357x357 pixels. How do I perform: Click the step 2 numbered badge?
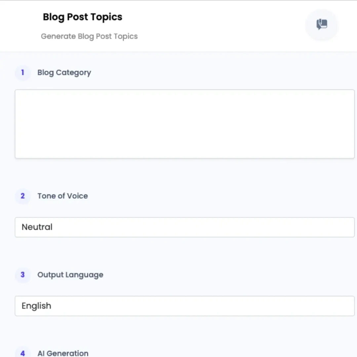pyautogui.click(x=22, y=196)
